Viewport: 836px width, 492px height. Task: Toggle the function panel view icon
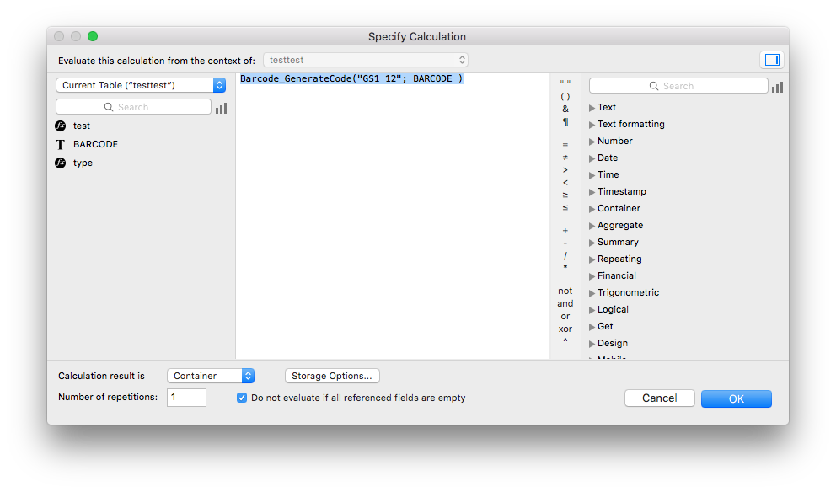coord(772,60)
